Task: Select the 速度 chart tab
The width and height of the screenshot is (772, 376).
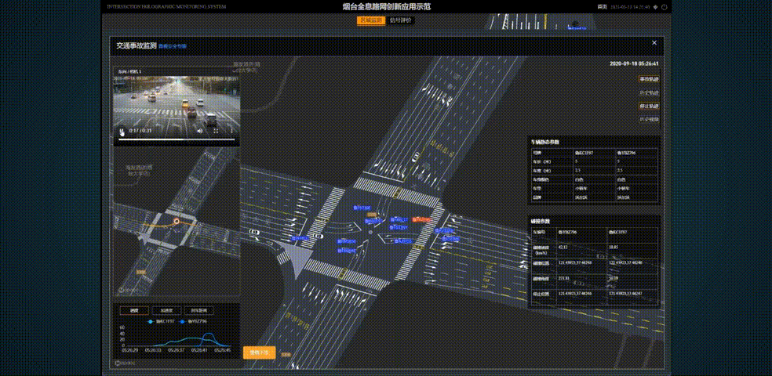Action: (133, 310)
